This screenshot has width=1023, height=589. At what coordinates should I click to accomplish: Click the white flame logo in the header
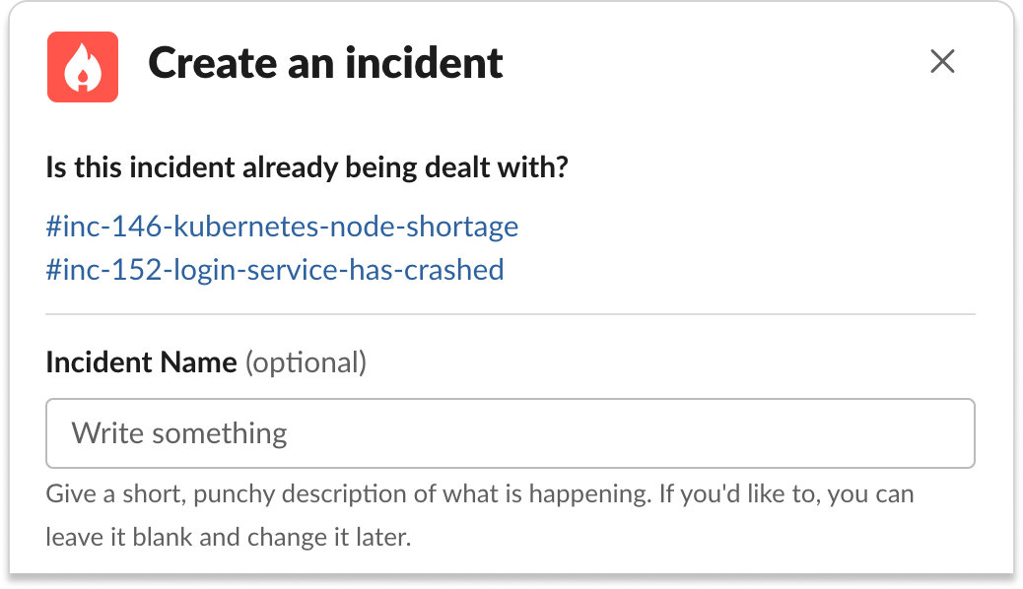tap(83, 68)
